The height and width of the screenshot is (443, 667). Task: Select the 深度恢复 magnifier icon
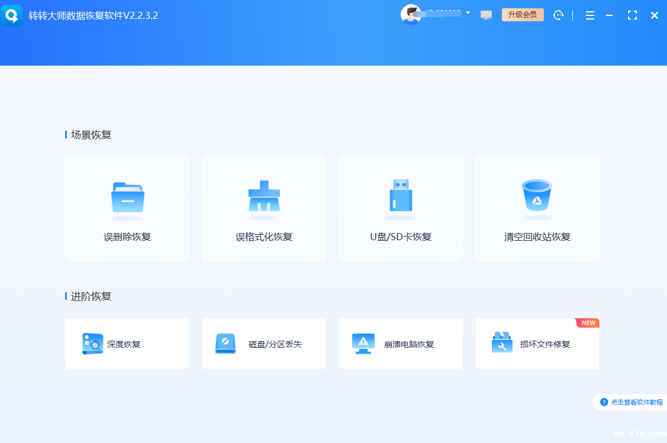pos(92,344)
